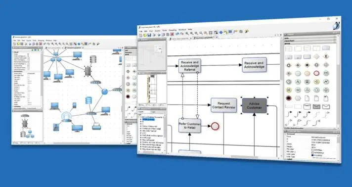Click the Redo arrow icon in front window toolbar
This screenshot has height=187, width=352.
[181, 34]
